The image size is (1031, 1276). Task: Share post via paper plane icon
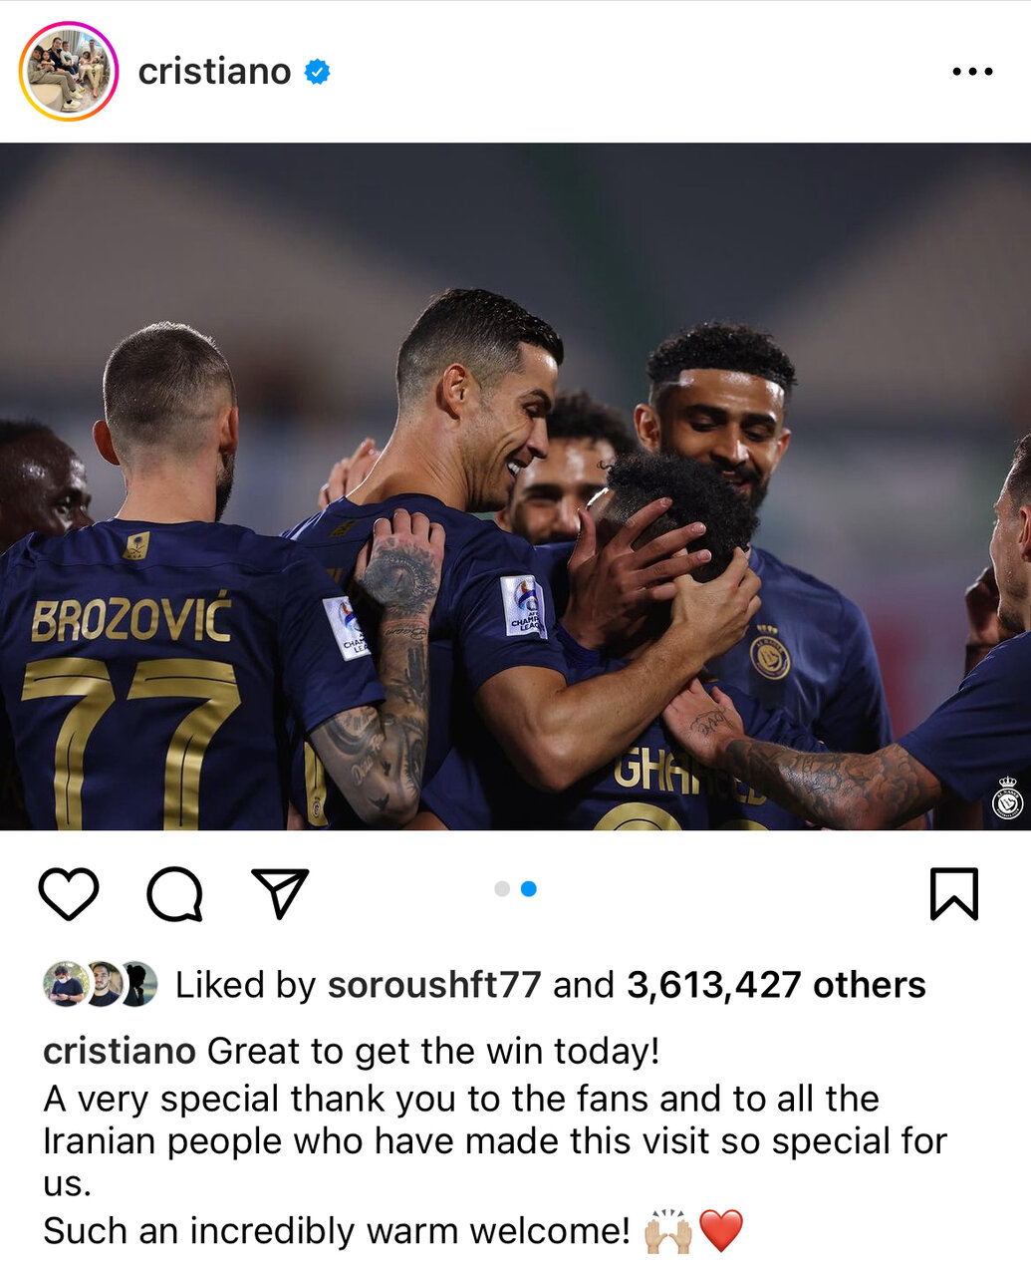click(x=280, y=892)
